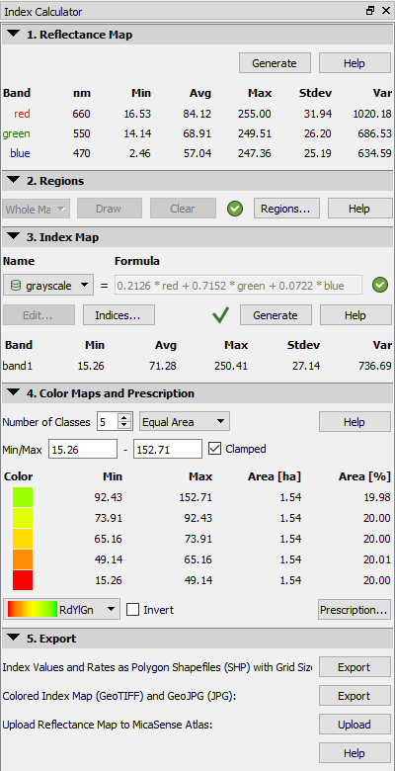Collapse the 5. Export section
395x771 pixels.
[14, 639]
